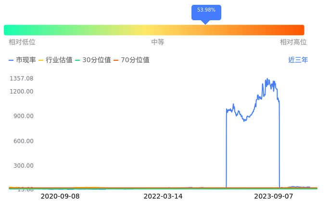
Task: Select the 中等 label under the bar
Action: pos(158,42)
